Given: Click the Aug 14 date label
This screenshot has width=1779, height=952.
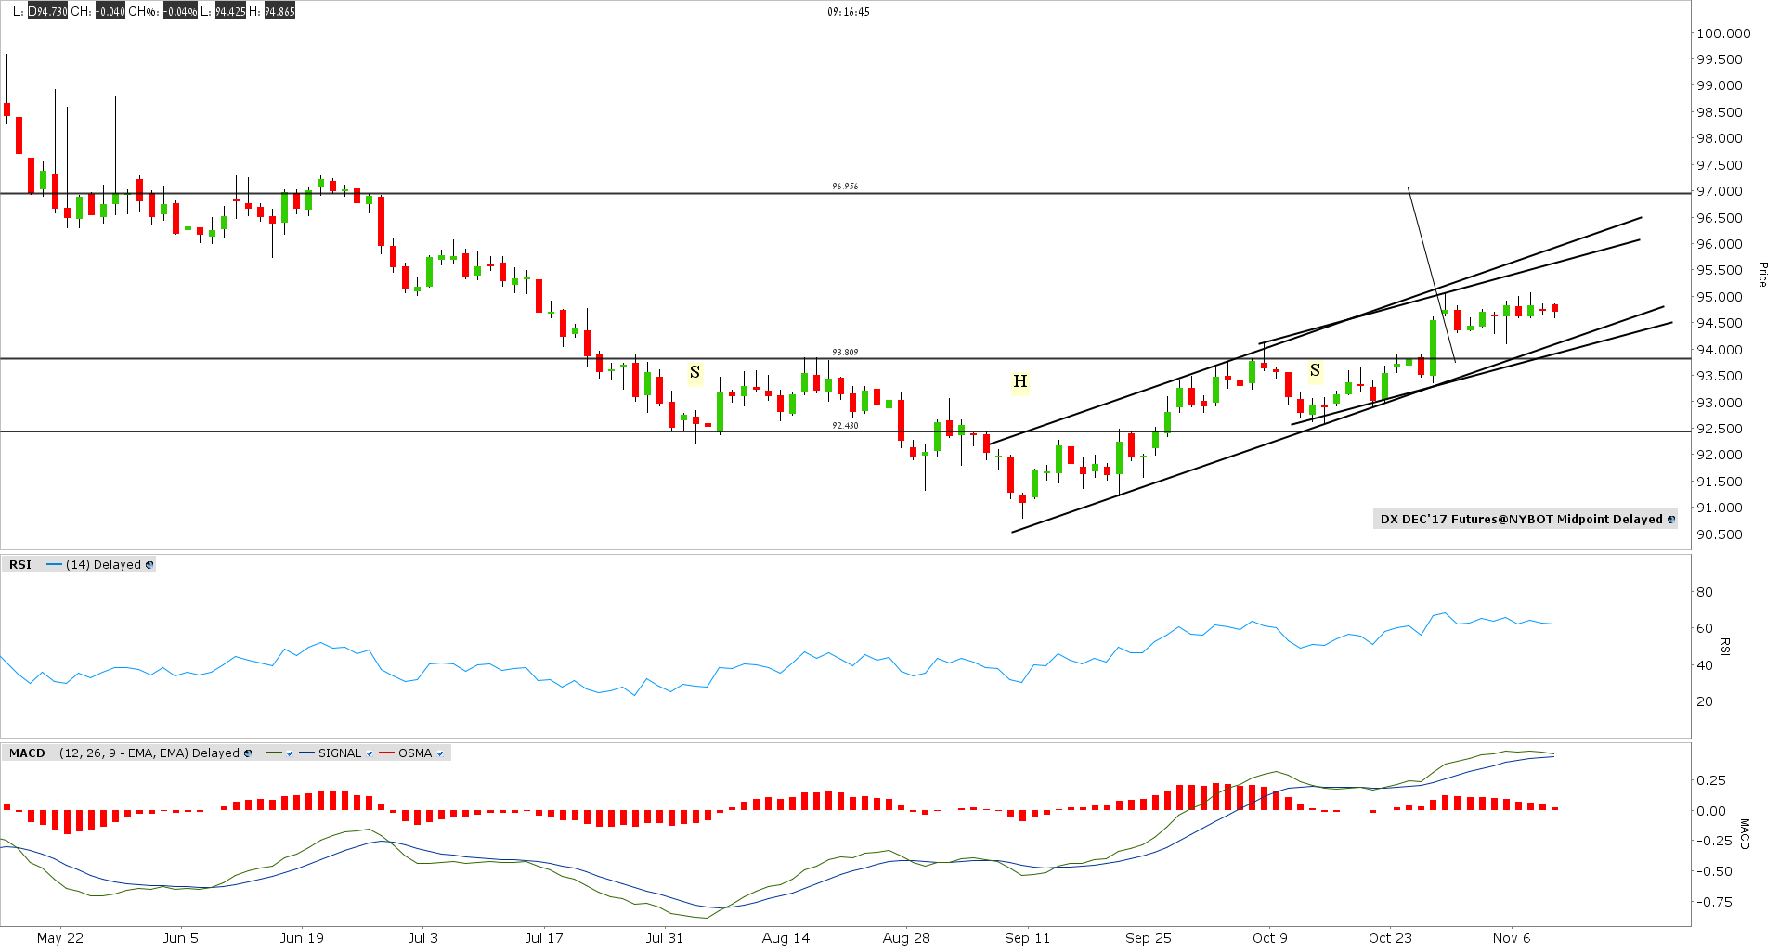Looking at the screenshot, I should tap(786, 938).
